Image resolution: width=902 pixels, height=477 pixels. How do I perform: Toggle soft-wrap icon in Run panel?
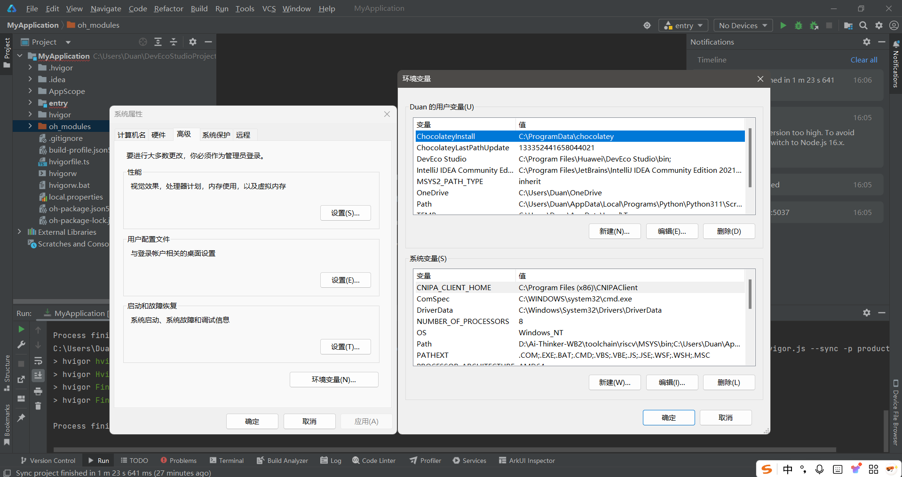click(x=38, y=361)
